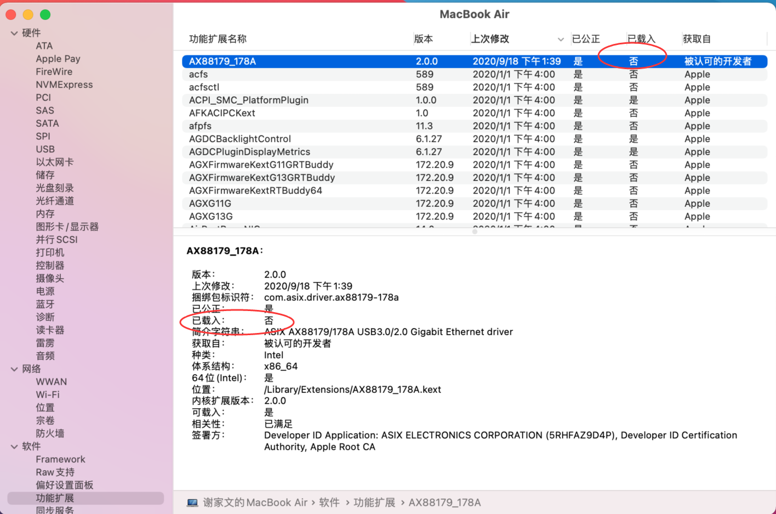Select Wi-Fi under 网络
This screenshot has width=776, height=514.
tap(48, 395)
